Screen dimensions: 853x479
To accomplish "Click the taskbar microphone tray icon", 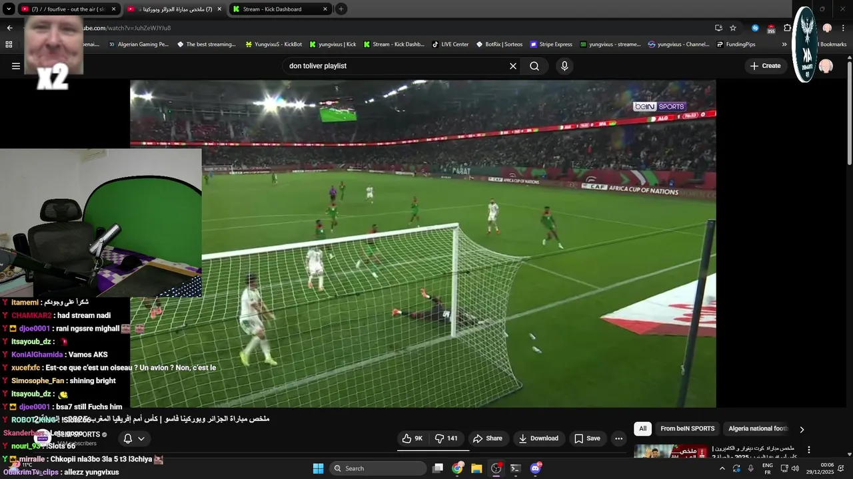I will tap(751, 468).
